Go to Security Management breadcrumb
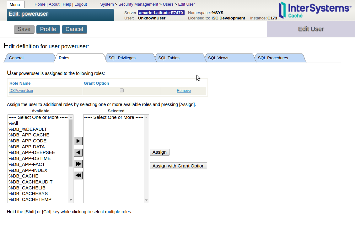 (x=138, y=4)
